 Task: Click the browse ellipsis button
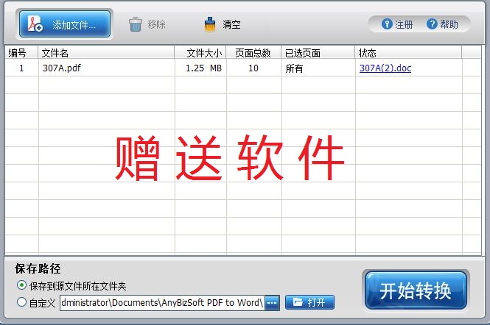tap(272, 302)
